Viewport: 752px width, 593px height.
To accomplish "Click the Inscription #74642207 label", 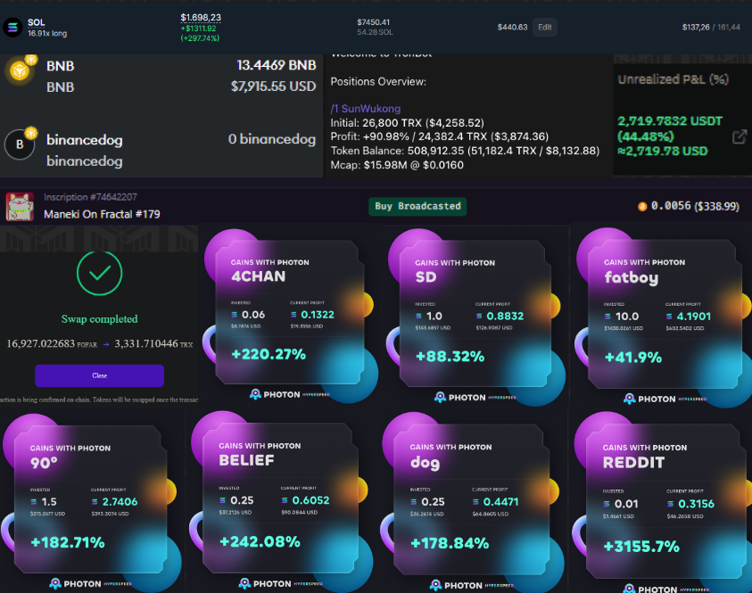I will point(90,197).
